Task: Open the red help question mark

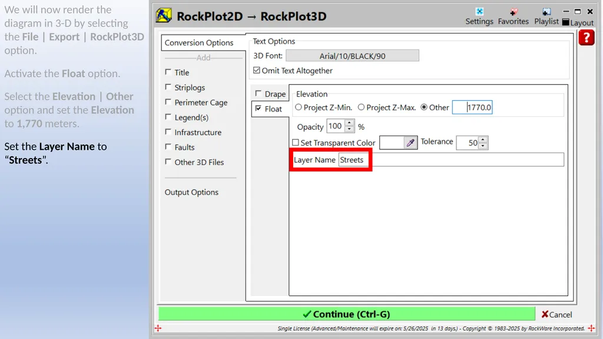Action: 587,38
